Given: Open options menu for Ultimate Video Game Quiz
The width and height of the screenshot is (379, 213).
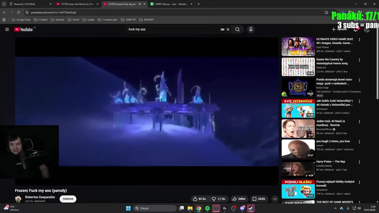Looking at the screenshot, I should click(x=359, y=40).
